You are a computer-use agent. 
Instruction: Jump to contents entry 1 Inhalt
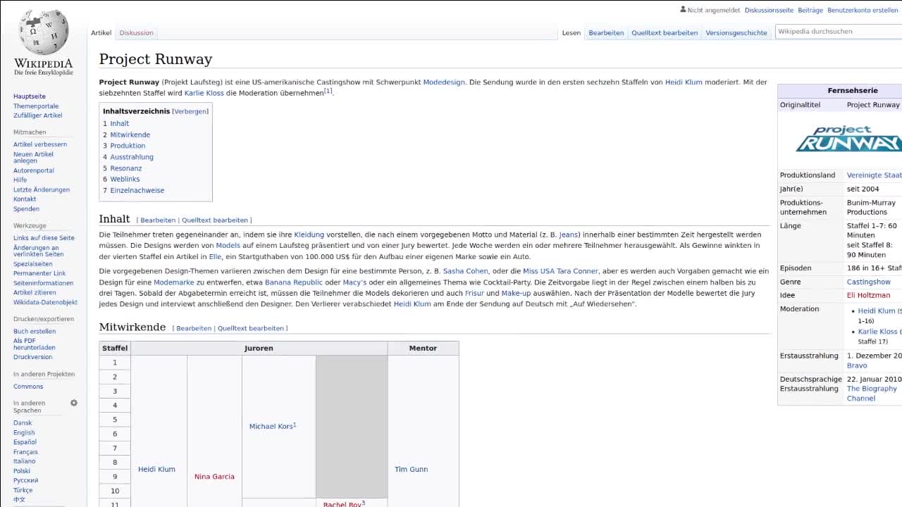point(116,123)
